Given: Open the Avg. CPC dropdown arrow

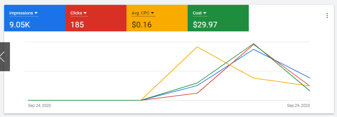Looking at the screenshot, I should coord(152,13).
